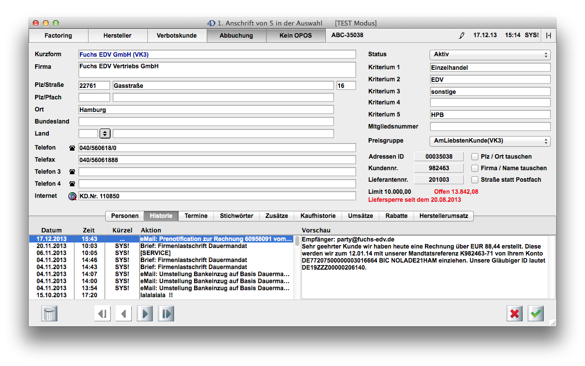Click the phone icon next to Telefon
Image resolution: width=585 pixels, height=366 pixels.
pos(72,148)
